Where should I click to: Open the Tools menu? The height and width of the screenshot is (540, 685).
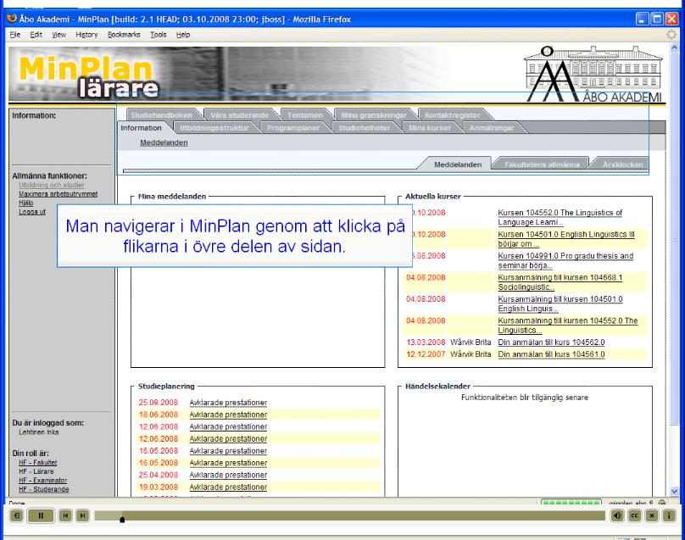tap(159, 35)
